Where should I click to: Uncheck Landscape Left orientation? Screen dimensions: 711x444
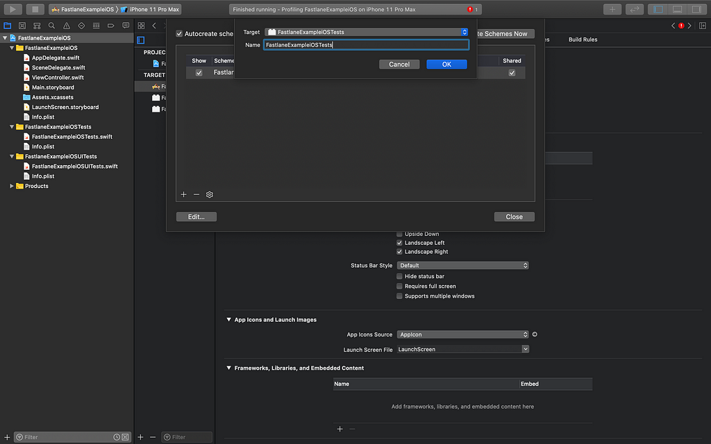(x=399, y=243)
